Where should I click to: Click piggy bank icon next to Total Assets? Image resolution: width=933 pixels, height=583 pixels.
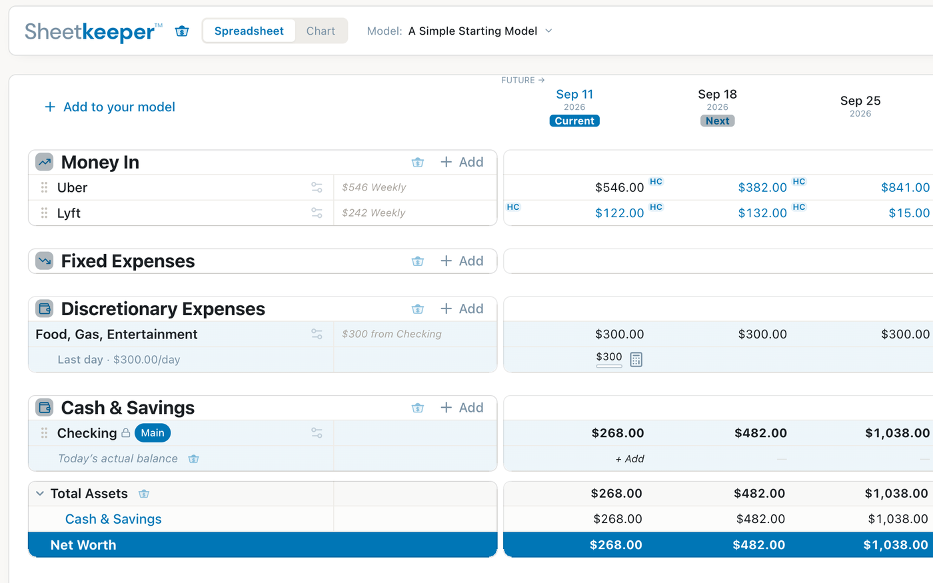(144, 494)
